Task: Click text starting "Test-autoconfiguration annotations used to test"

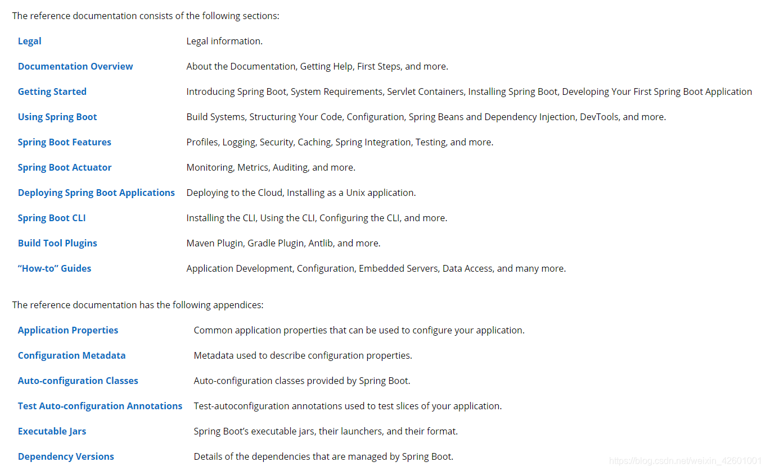Action: tap(348, 406)
